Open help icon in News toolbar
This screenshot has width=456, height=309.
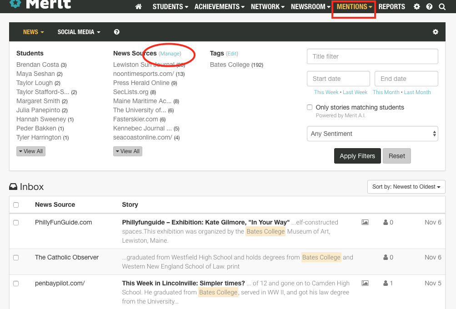pos(117,32)
